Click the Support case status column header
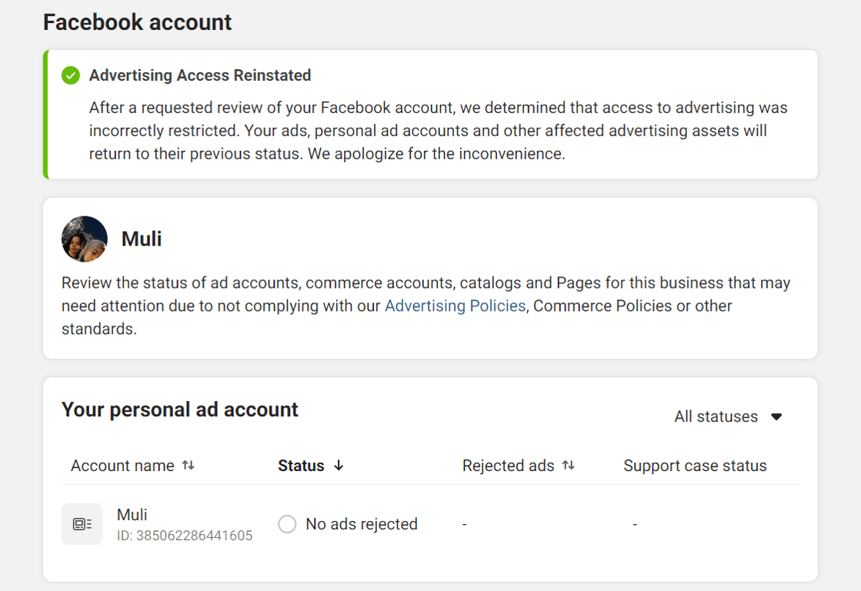This screenshot has height=591, width=861. (695, 466)
